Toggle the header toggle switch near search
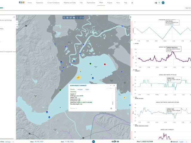 point(155,3)
